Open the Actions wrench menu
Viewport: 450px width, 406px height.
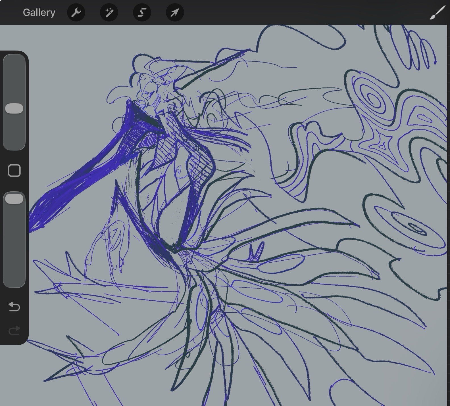[x=76, y=12]
